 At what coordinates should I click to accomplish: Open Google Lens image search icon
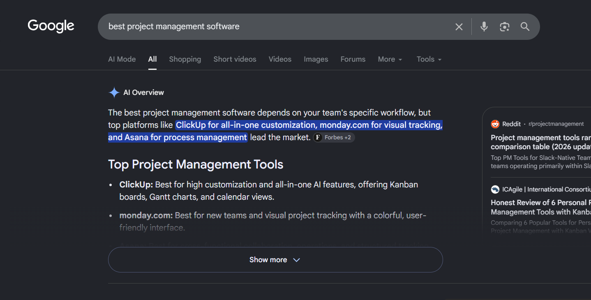(x=505, y=27)
